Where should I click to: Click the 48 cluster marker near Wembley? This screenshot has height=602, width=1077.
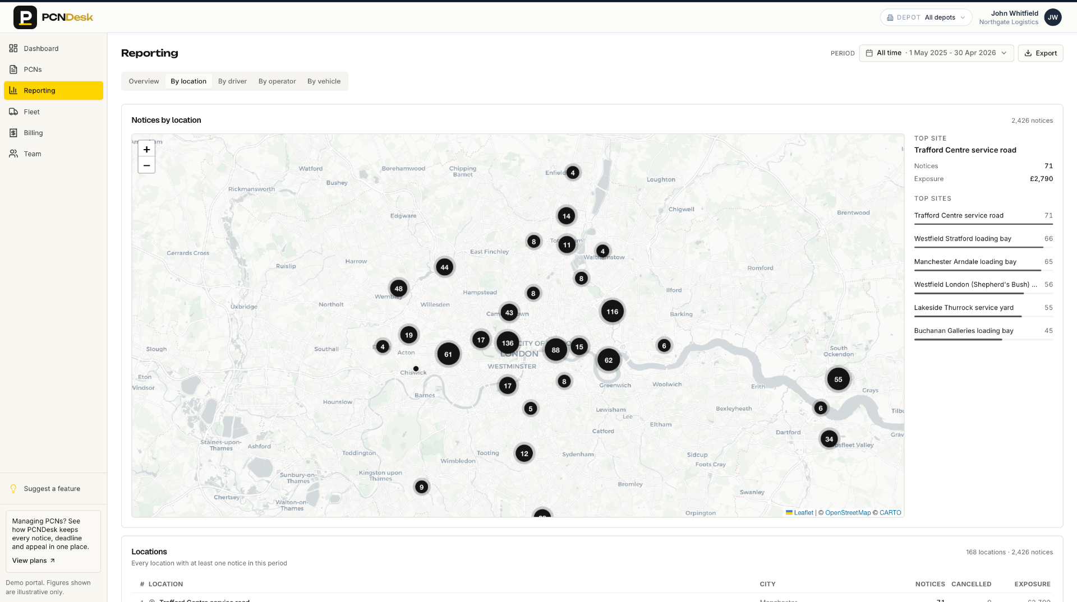[x=399, y=289]
